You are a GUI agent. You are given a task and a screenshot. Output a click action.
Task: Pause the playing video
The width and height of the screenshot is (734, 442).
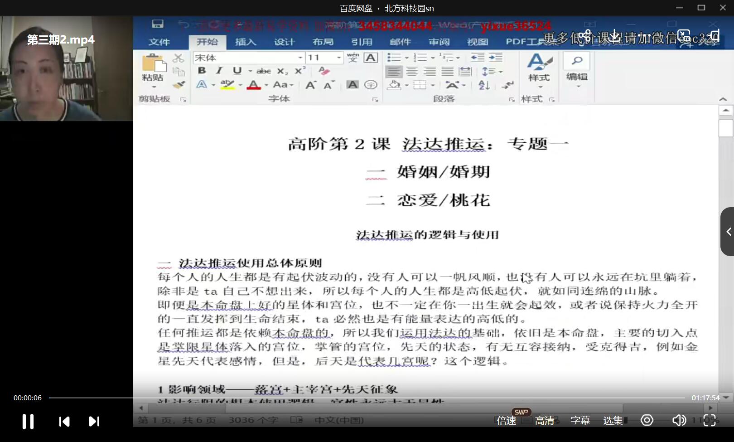point(27,421)
